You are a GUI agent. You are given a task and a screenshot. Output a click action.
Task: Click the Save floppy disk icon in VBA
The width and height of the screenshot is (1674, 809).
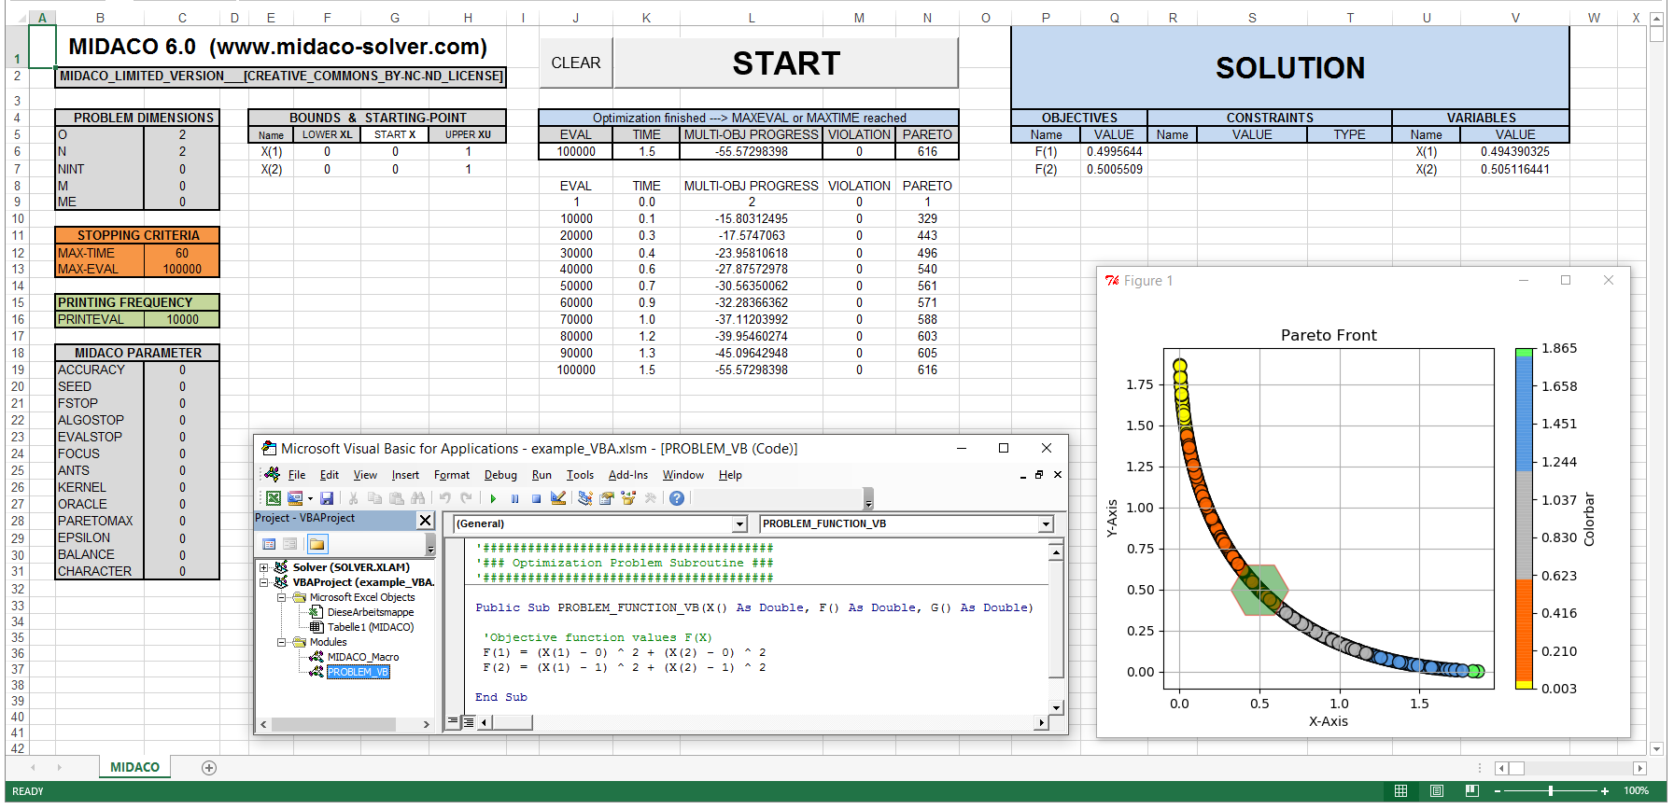(x=327, y=498)
